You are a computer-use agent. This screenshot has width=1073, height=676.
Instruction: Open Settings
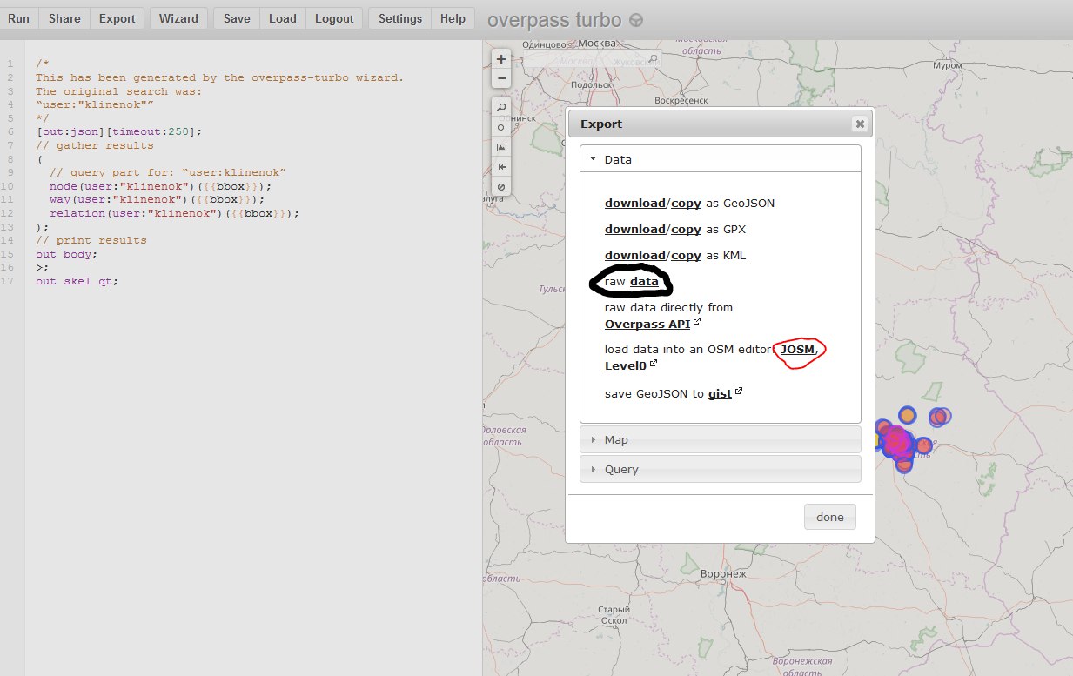400,18
